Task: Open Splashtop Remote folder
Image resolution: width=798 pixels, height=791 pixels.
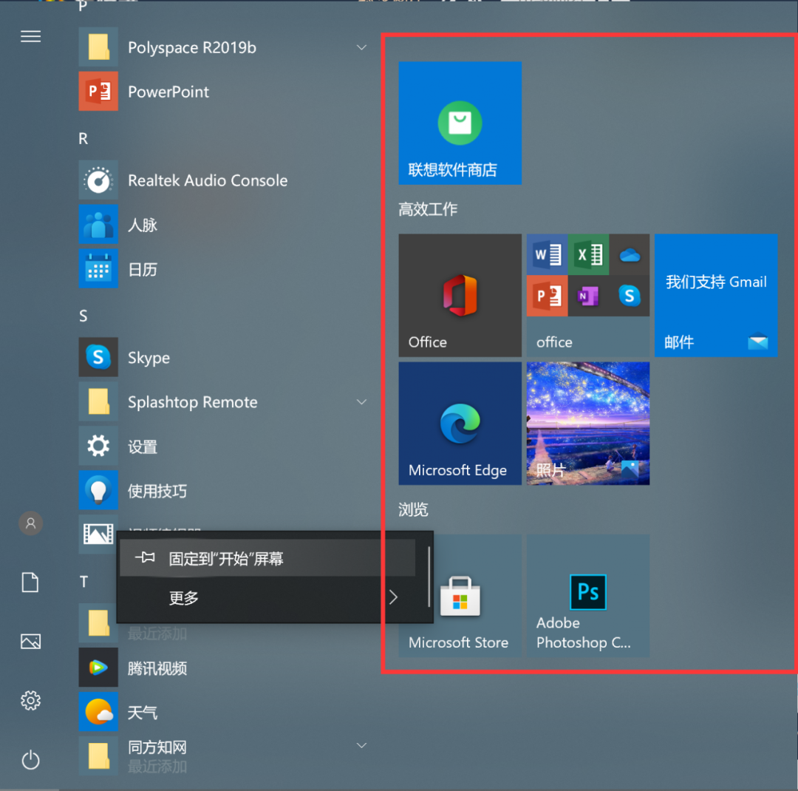Action: [x=224, y=402]
